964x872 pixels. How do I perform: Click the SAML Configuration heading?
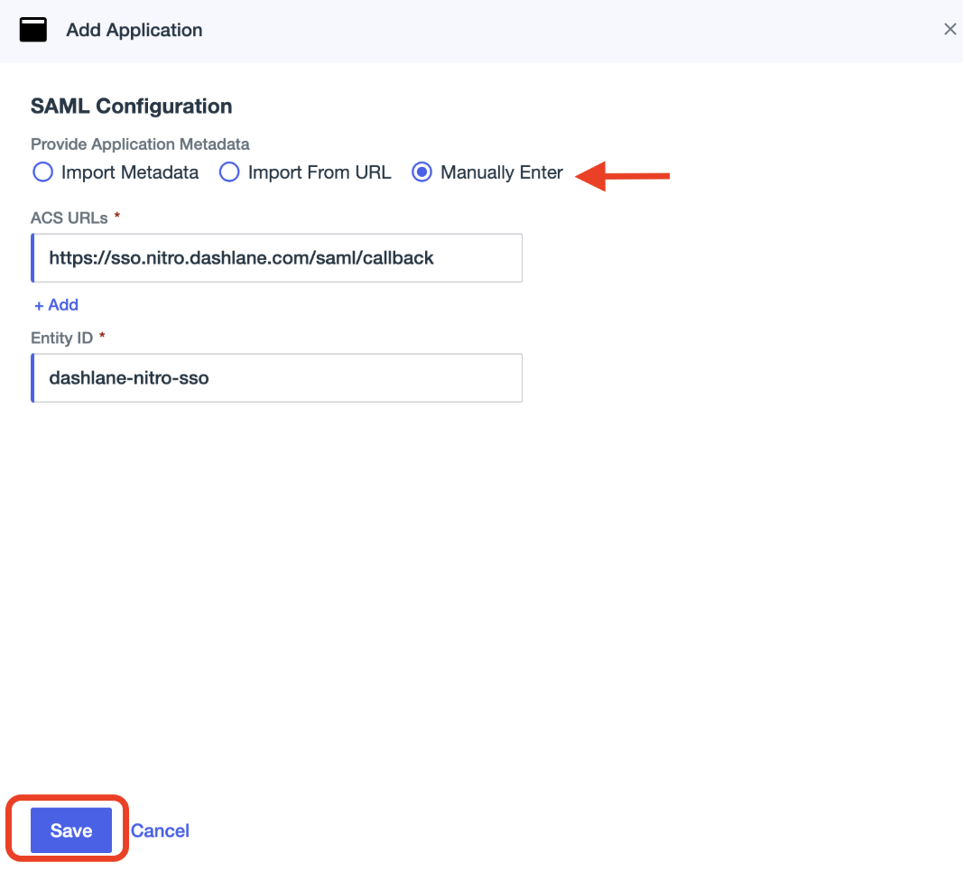tap(131, 107)
